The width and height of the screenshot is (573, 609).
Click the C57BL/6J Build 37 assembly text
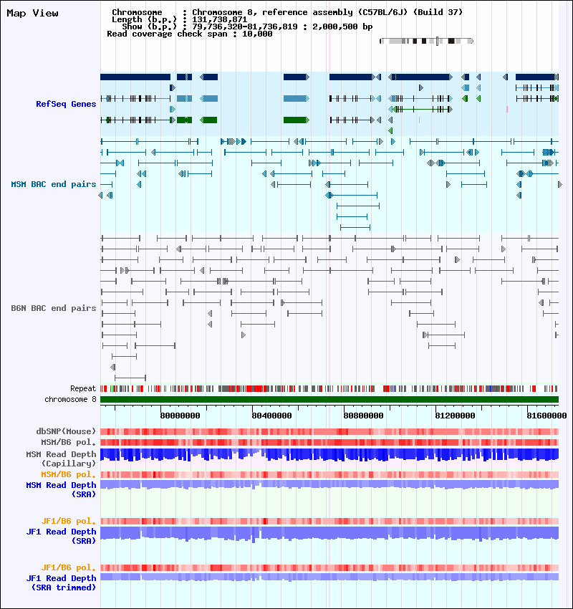pyautogui.click(x=410, y=12)
